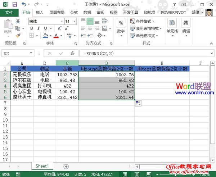Collapse the ribbon with the caret

[211, 44]
